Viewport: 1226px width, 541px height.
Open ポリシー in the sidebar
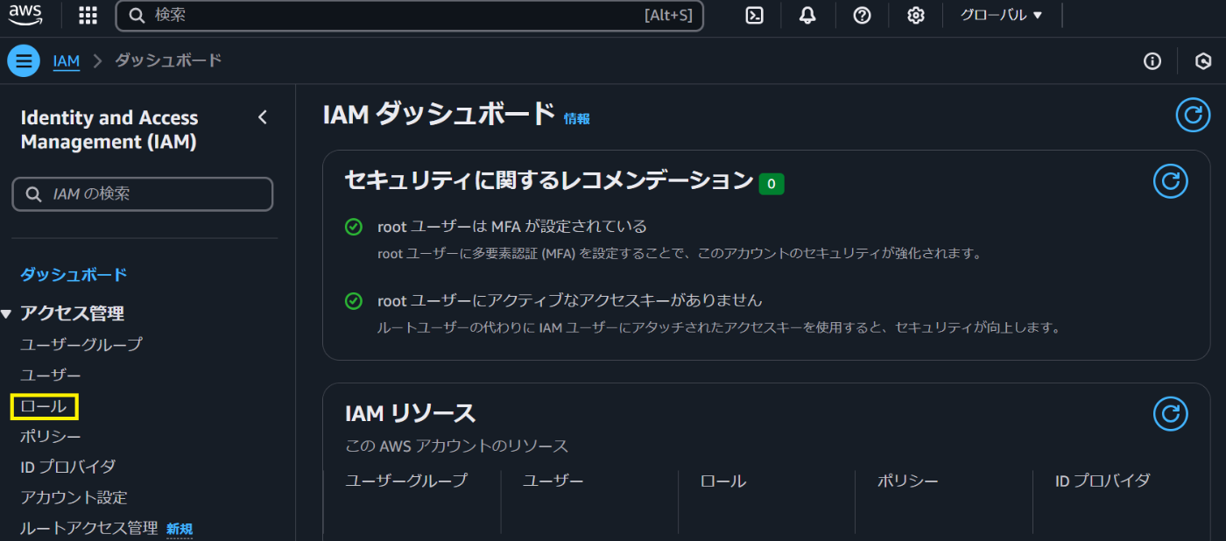(x=51, y=436)
